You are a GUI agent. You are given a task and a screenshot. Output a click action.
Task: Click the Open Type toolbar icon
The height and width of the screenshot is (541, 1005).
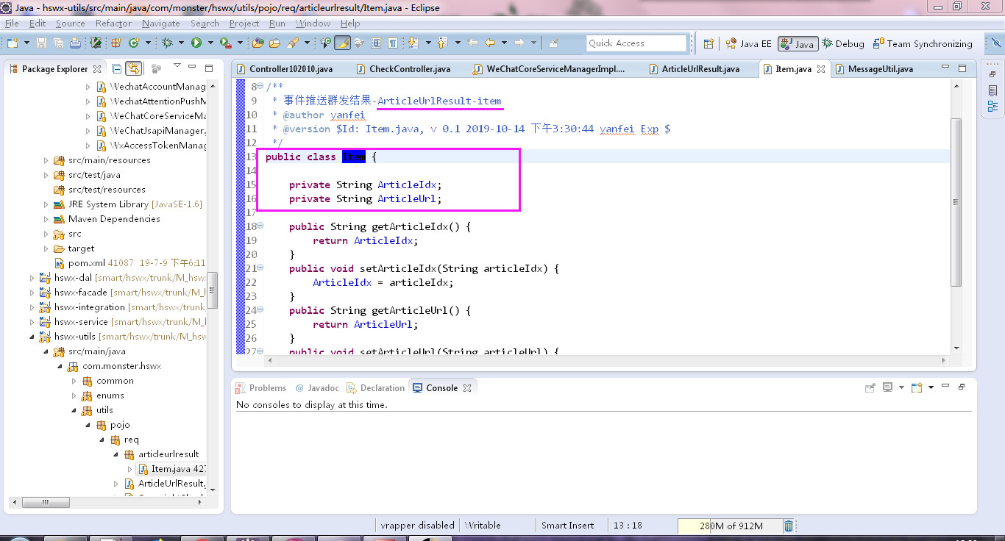coord(259,43)
